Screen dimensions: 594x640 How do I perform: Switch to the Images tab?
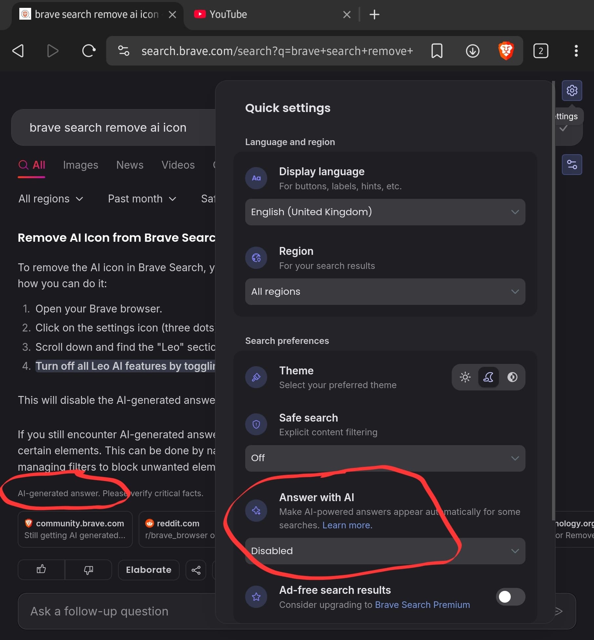point(80,165)
